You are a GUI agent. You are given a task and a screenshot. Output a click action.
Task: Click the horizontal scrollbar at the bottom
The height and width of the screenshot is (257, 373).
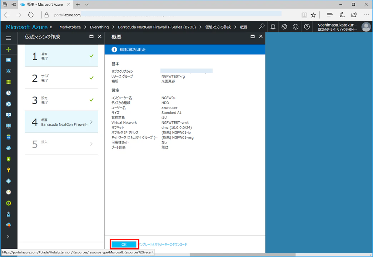243,255
